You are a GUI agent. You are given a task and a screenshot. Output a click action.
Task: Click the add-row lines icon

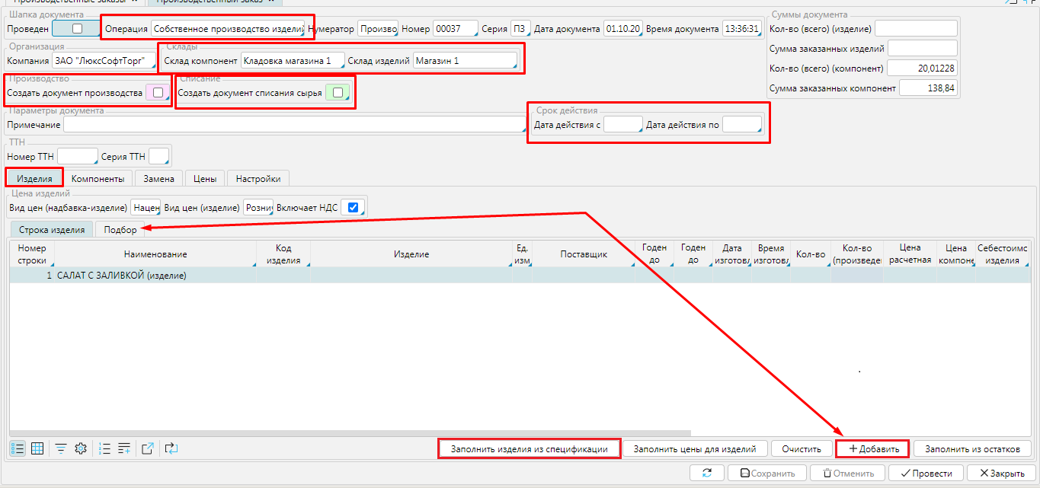(x=125, y=448)
